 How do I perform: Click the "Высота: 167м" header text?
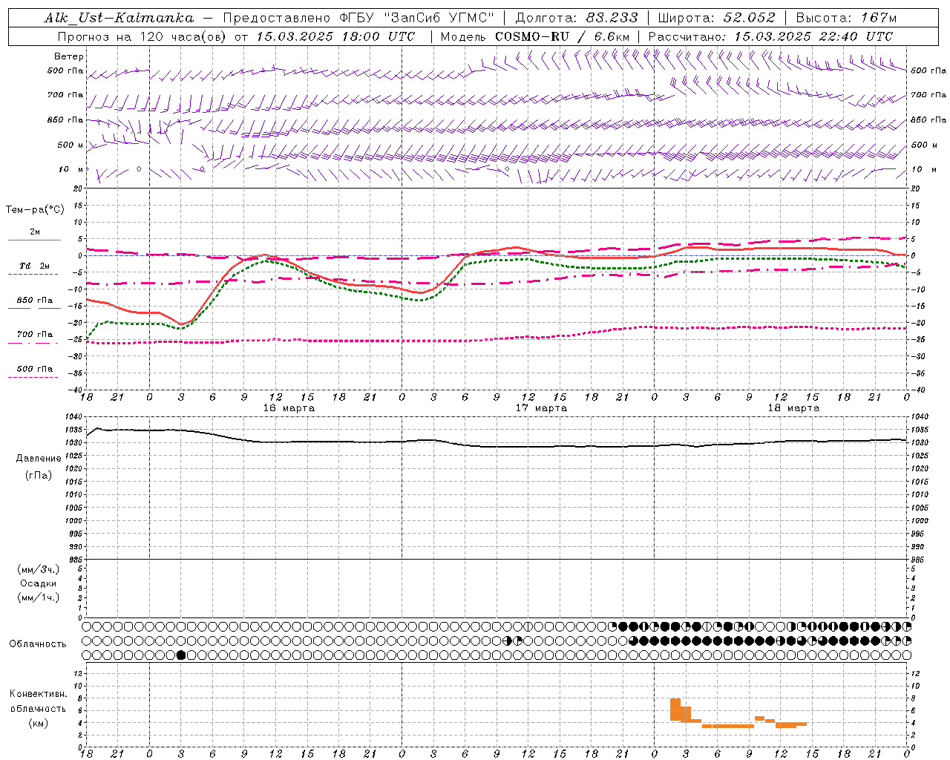tap(846, 18)
